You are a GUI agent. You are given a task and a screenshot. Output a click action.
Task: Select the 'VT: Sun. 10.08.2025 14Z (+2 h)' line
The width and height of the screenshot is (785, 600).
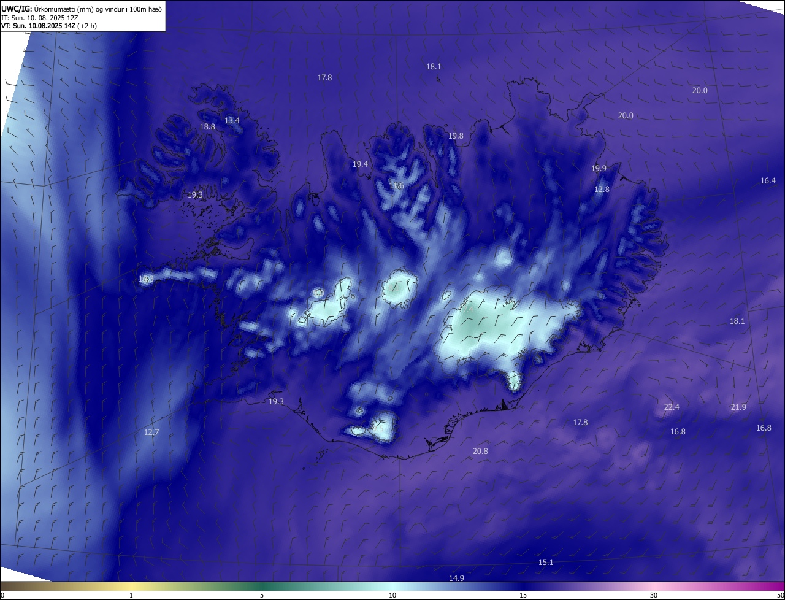coord(49,26)
